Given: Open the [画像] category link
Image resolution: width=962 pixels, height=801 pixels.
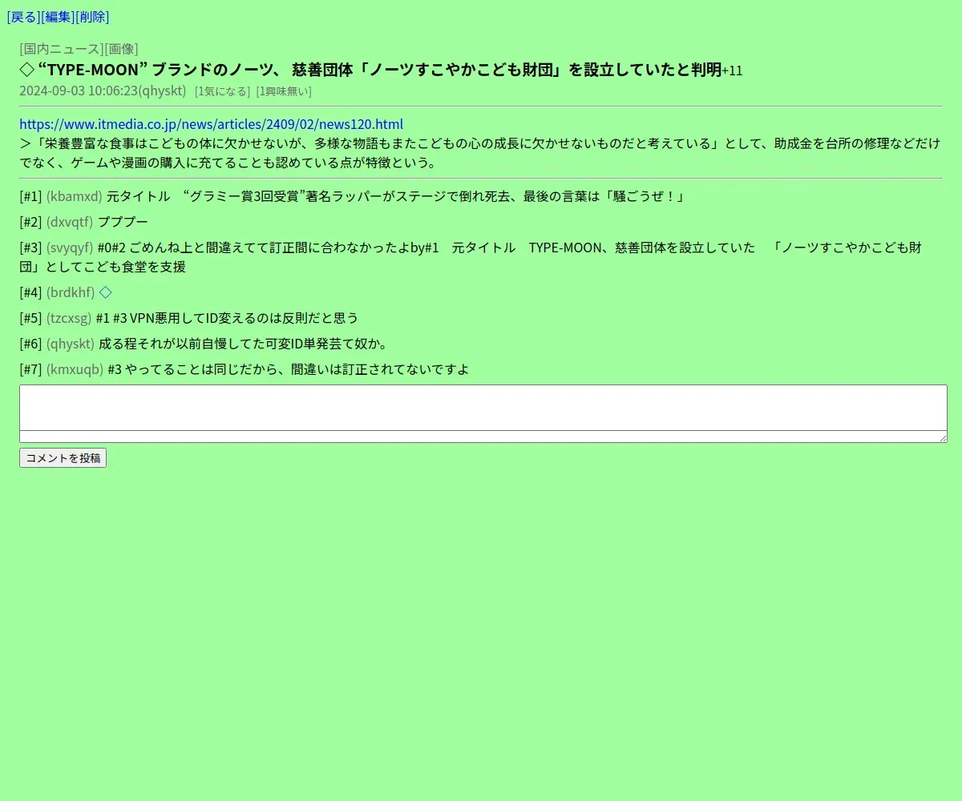Looking at the screenshot, I should pyautogui.click(x=121, y=49).
